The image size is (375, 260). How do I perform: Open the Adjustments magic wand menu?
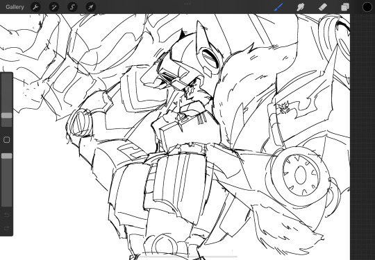54,7
